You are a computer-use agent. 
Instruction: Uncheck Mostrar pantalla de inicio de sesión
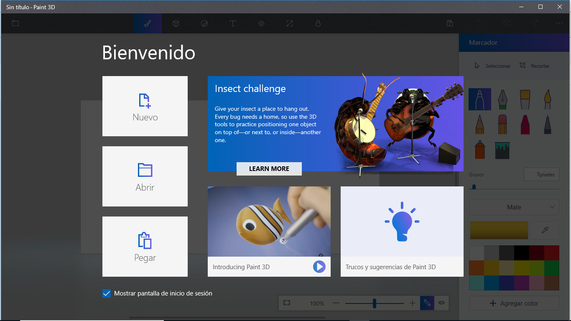[106, 293]
